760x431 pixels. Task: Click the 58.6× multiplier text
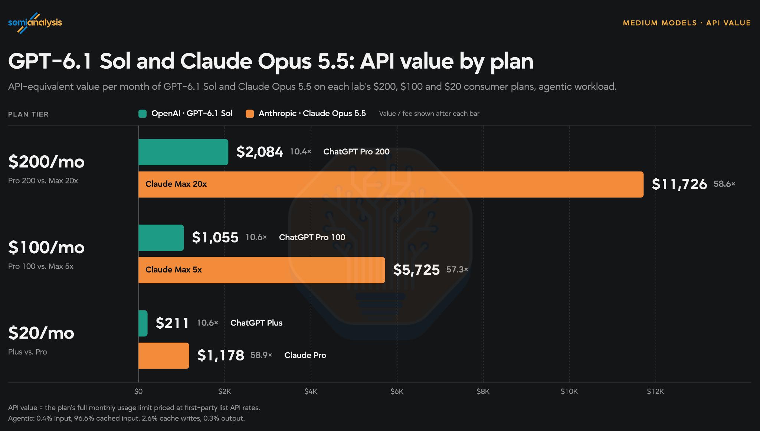(x=724, y=184)
